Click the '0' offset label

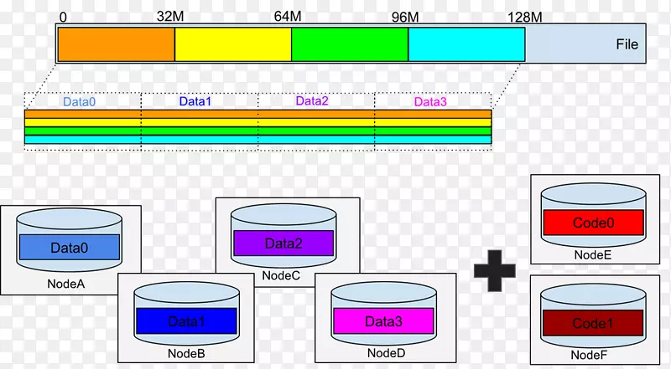pos(63,17)
